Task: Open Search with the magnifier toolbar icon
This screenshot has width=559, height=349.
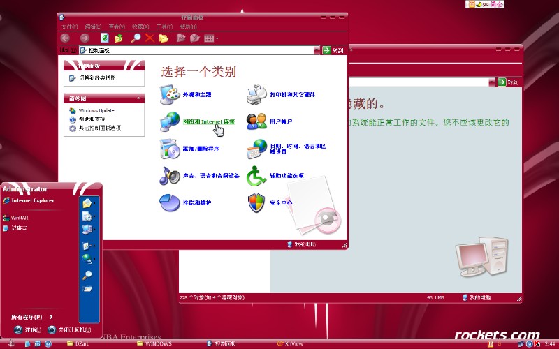Action: [136, 38]
